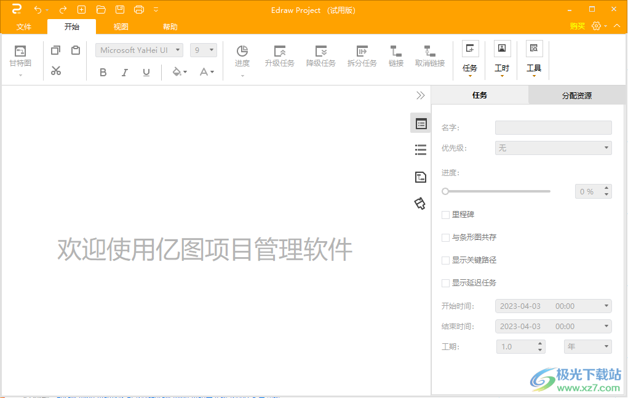Collapse the right panel with double chevron

[x=420, y=95]
